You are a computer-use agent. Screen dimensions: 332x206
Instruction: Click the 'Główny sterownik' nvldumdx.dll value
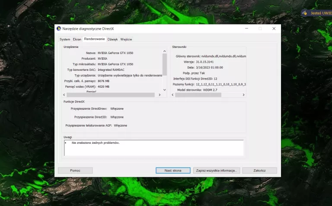[x=223, y=56]
